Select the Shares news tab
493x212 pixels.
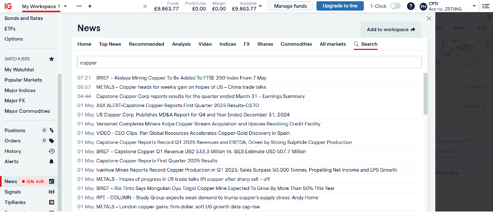click(x=265, y=44)
